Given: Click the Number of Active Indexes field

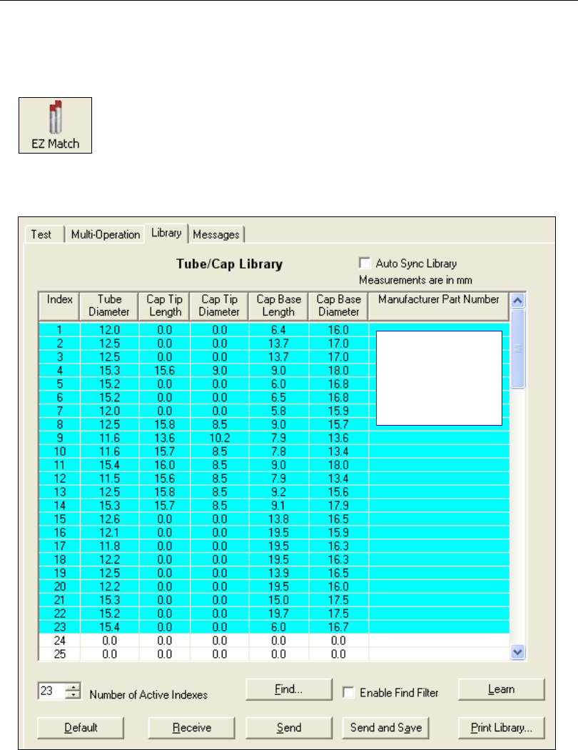Looking at the screenshot, I should (52, 691).
